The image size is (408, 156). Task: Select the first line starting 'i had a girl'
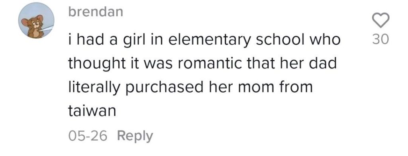[204, 40]
